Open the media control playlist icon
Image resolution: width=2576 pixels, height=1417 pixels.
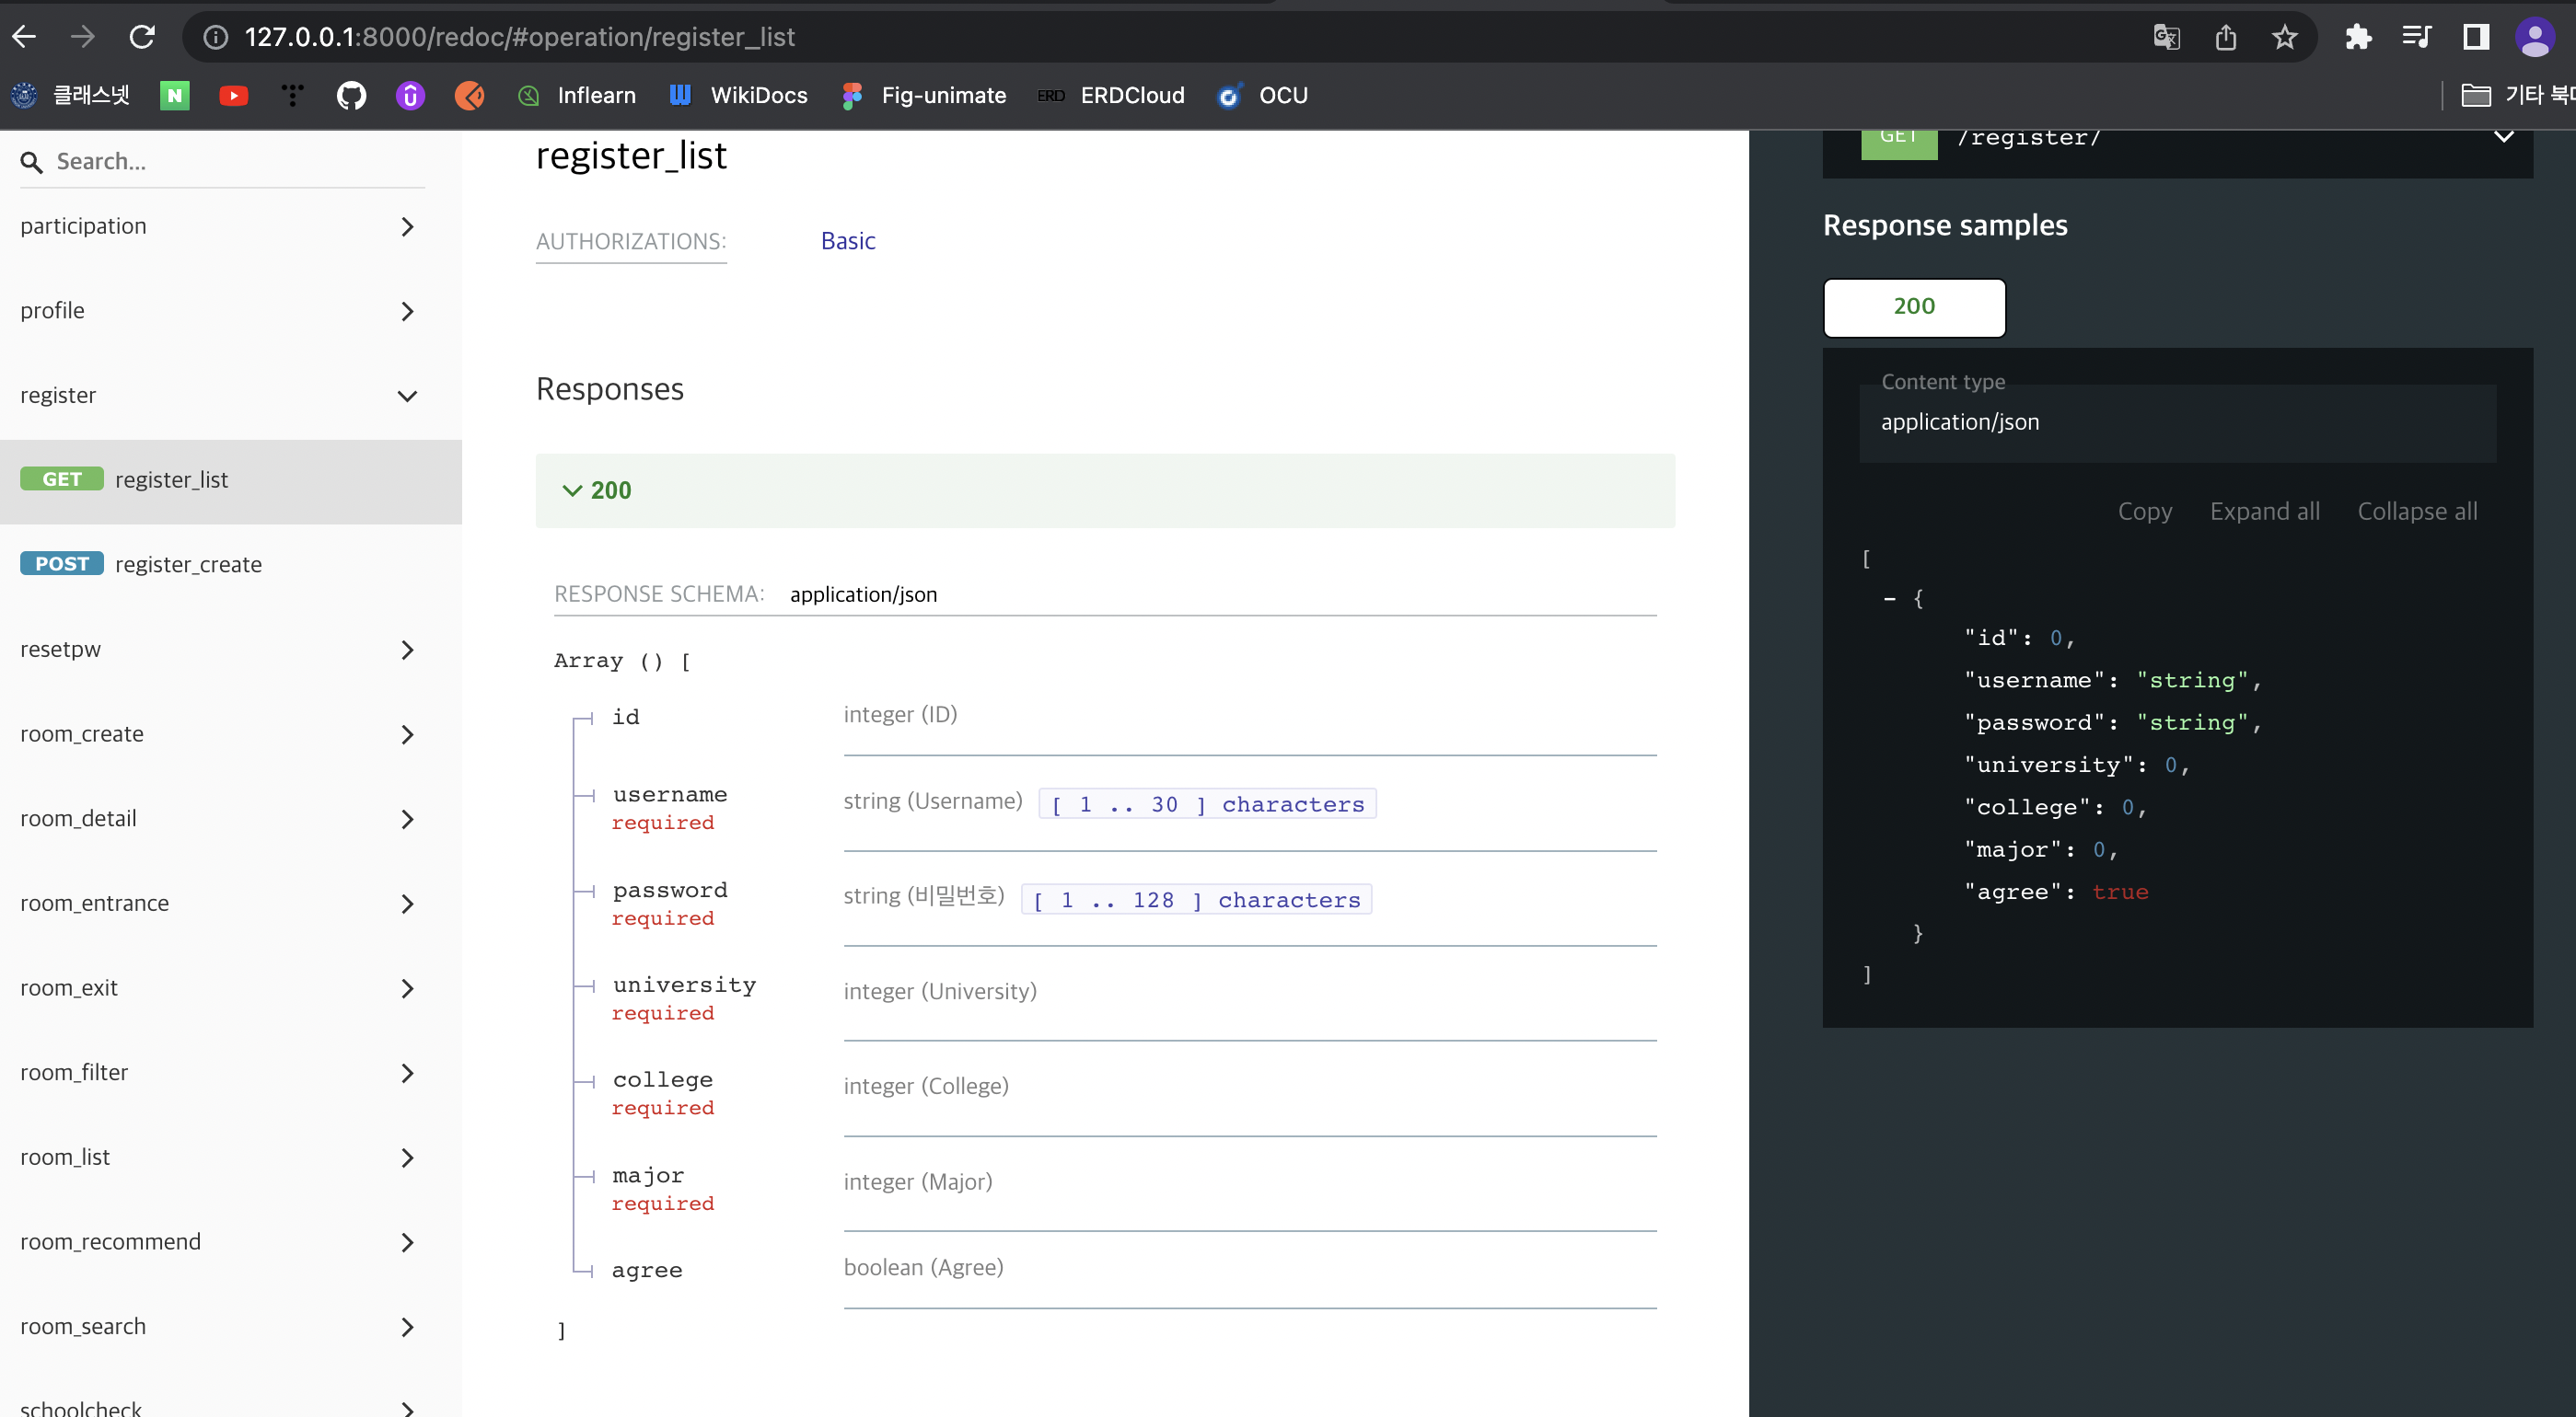tap(2417, 37)
